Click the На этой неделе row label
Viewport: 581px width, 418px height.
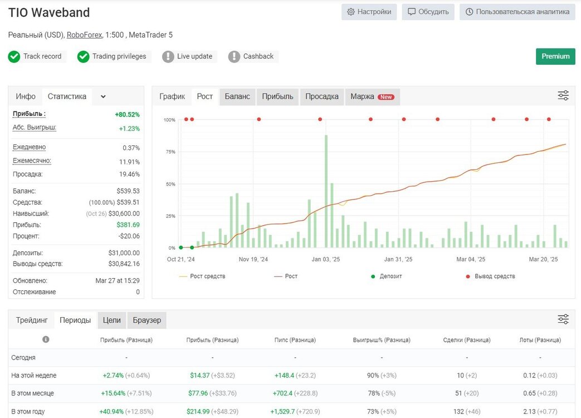point(34,376)
